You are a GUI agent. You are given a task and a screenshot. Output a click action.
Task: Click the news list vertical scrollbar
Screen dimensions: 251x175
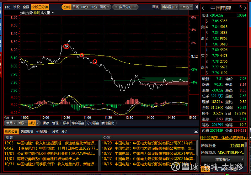click(99, 148)
